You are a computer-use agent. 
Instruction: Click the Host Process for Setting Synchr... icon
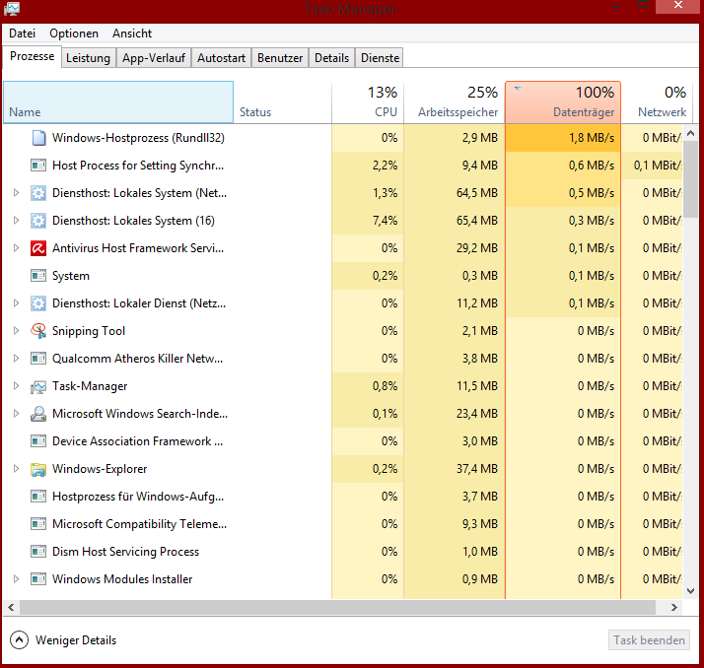coord(38,166)
